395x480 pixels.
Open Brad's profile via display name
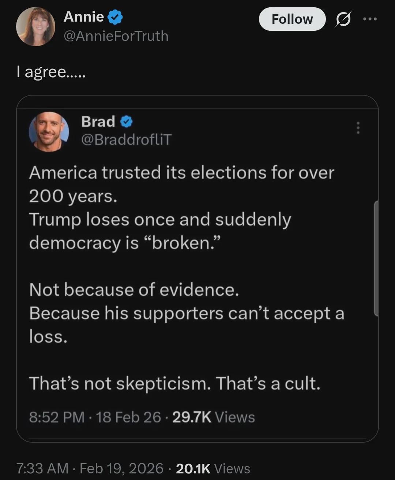[98, 122]
